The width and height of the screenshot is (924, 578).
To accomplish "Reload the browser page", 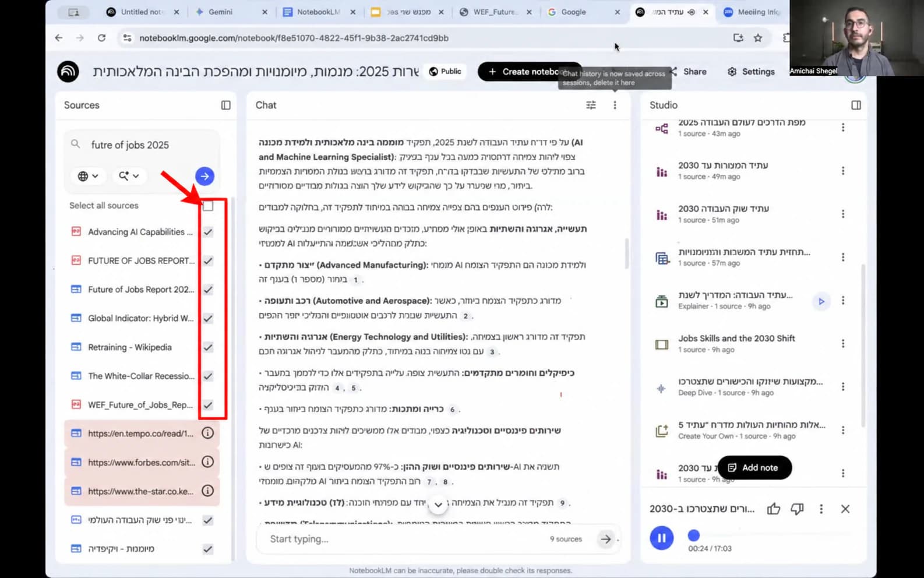I will [101, 38].
